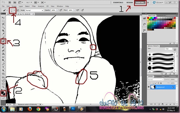Image resolution: width=180 pixels, height=113 pixels.
Task: Open the brush preset picker dropdown
Action: (14, 10)
